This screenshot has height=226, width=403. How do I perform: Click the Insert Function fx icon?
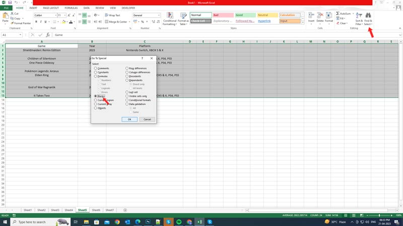click(47, 35)
